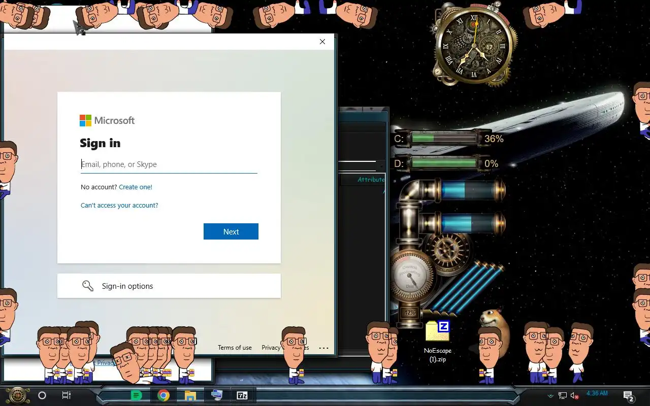This screenshot has width=650, height=406.
Task: Open Cortana circle on taskbar
Action: coord(42,395)
